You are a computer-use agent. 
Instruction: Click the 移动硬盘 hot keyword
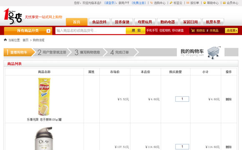(178, 30)
